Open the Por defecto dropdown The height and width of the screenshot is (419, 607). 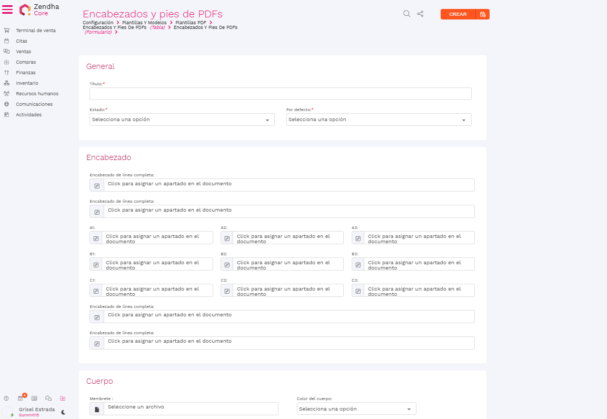pos(379,119)
